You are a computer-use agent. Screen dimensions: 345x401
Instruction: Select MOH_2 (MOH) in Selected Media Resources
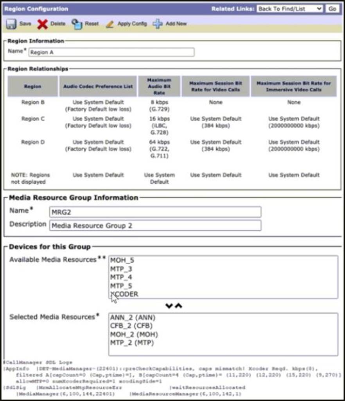click(x=134, y=335)
